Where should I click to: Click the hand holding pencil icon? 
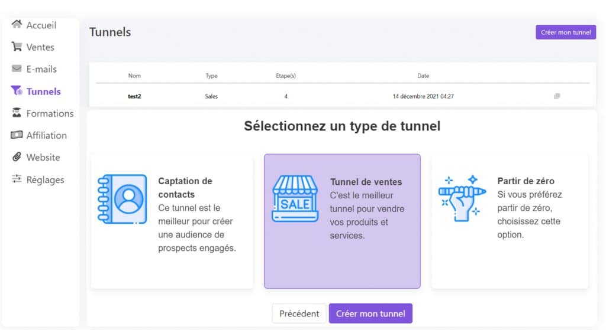tap(462, 198)
